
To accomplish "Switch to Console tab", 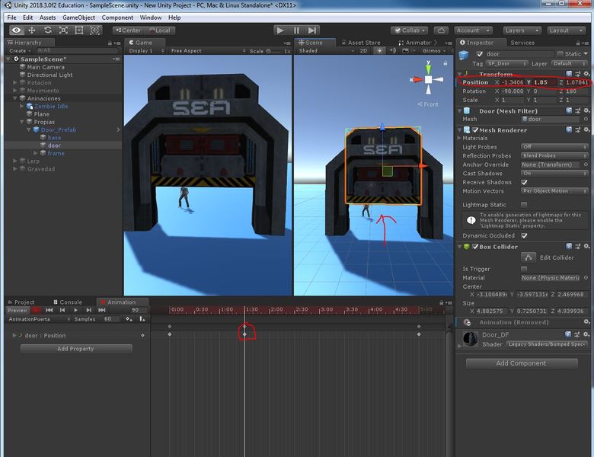I will [x=68, y=302].
